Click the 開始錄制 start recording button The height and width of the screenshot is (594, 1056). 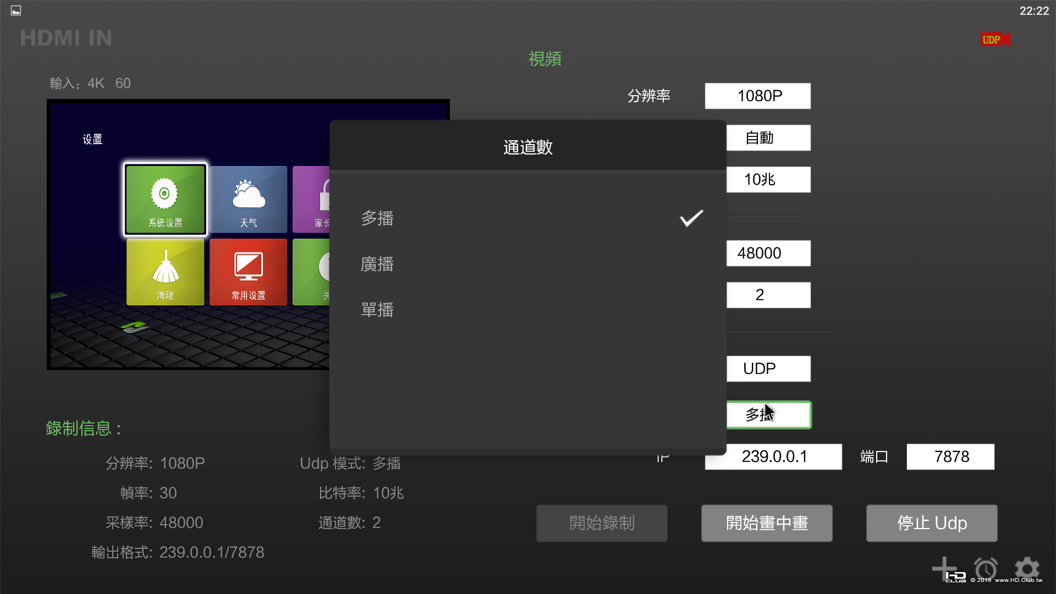pos(602,523)
